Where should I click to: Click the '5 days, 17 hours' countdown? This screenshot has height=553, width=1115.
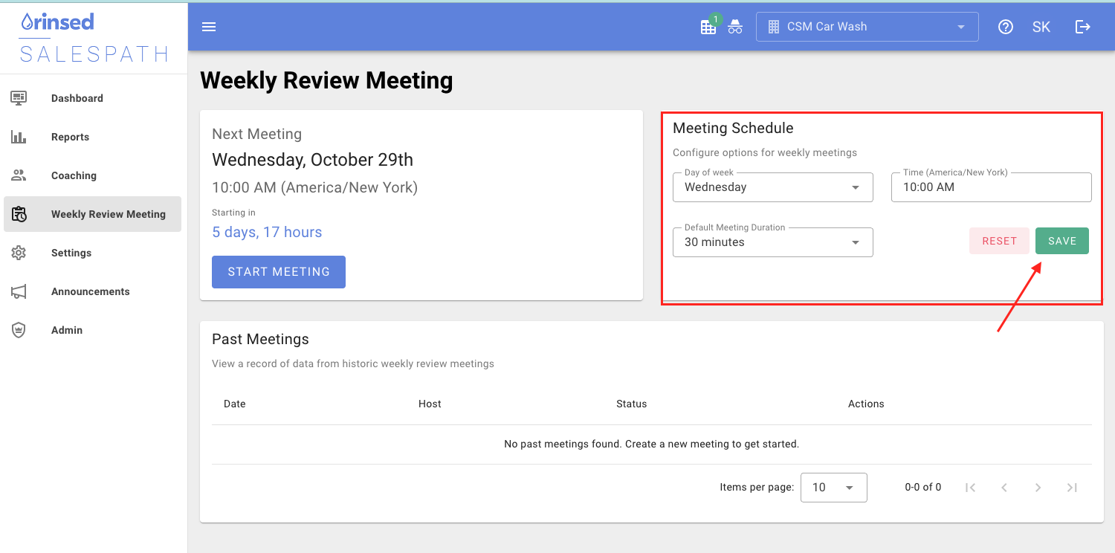pos(267,232)
